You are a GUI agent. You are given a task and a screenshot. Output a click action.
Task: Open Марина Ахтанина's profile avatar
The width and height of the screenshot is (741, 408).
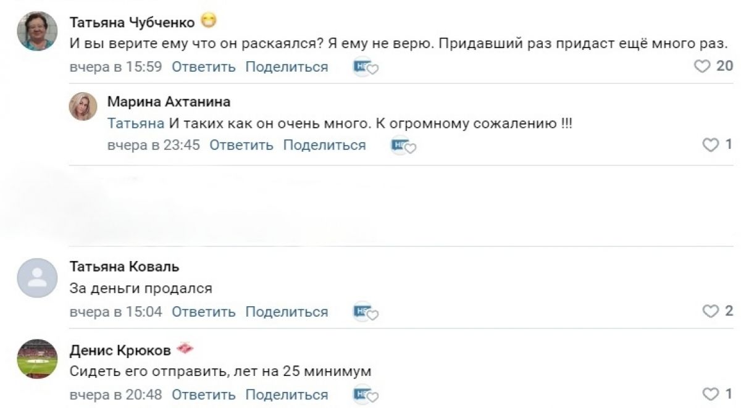pyautogui.click(x=83, y=106)
